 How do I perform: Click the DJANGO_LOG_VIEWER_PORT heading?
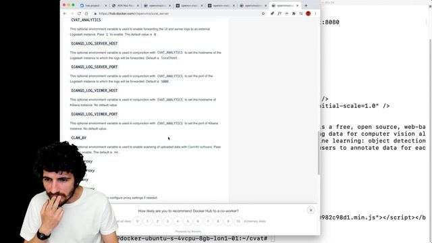pyautogui.click(x=94, y=114)
